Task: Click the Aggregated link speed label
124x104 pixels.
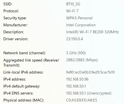Action: pos(31,63)
